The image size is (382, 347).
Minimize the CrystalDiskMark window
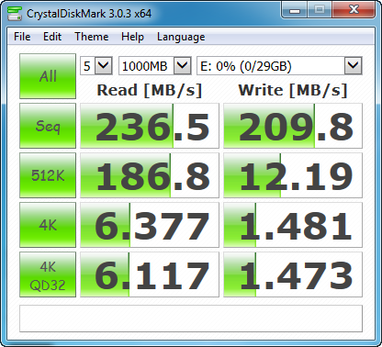tap(295, 10)
